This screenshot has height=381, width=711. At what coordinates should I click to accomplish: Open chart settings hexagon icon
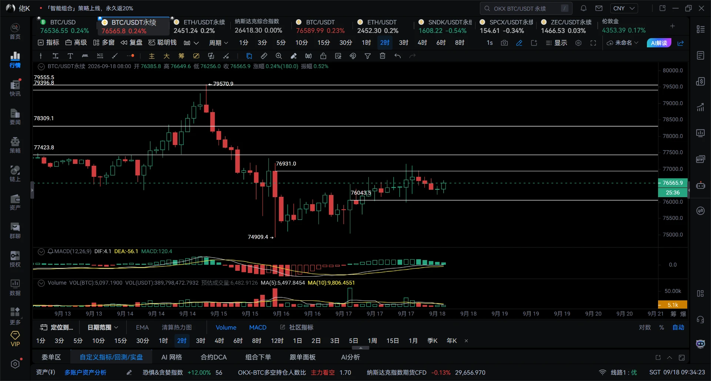click(x=578, y=43)
